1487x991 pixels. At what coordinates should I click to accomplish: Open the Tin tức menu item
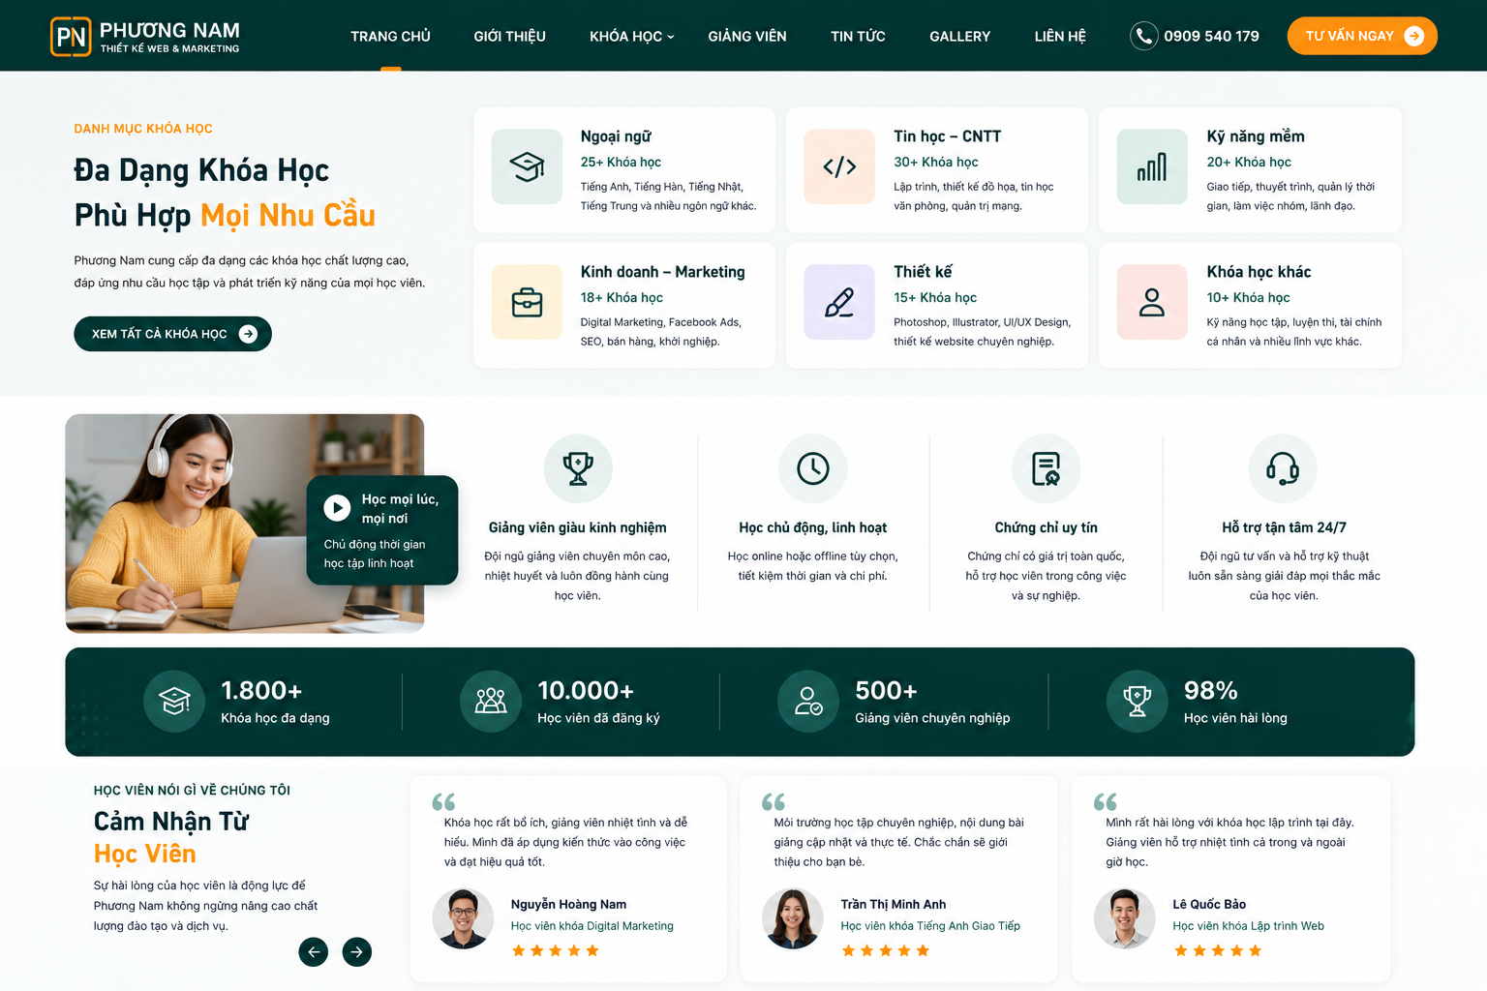(858, 37)
